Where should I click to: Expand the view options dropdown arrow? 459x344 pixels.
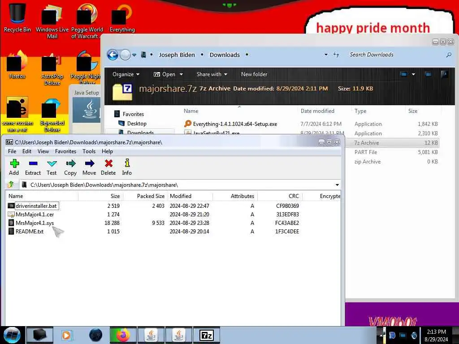[x=413, y=74]
